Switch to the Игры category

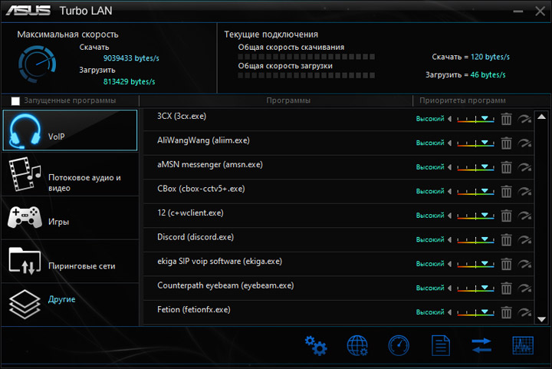click(70, 218)
